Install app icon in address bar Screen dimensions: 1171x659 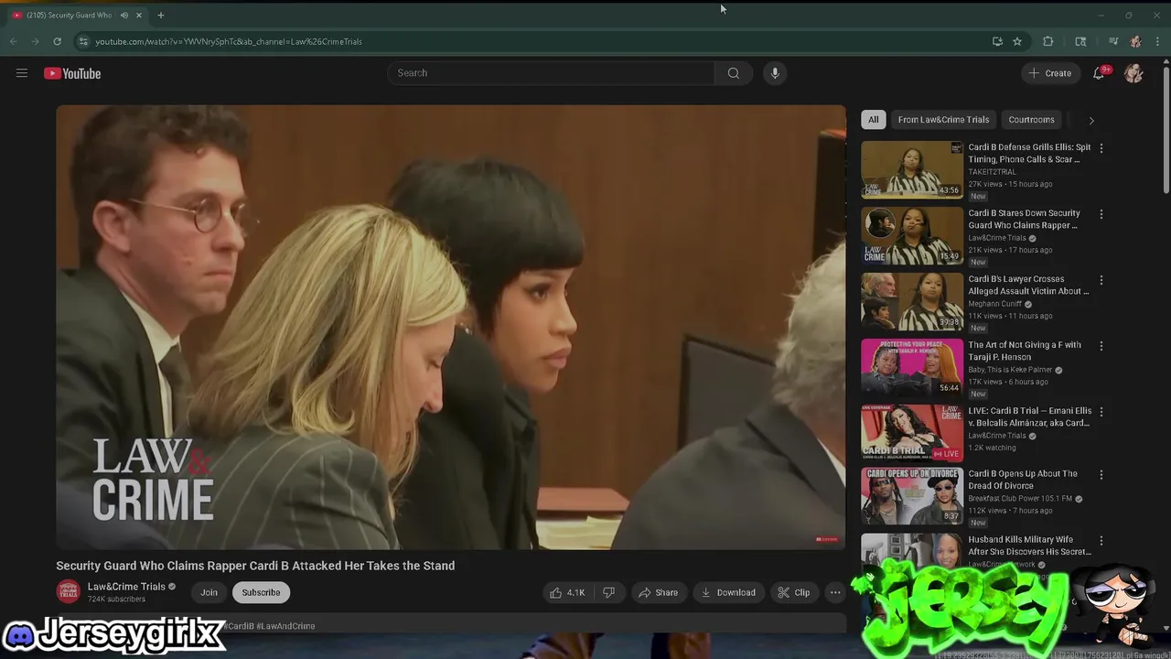click(x=997, y=41)
